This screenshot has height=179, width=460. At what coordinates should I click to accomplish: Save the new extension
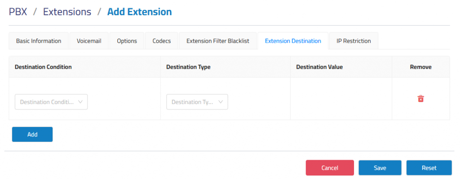pyautogui.click(x=380, y=168)
